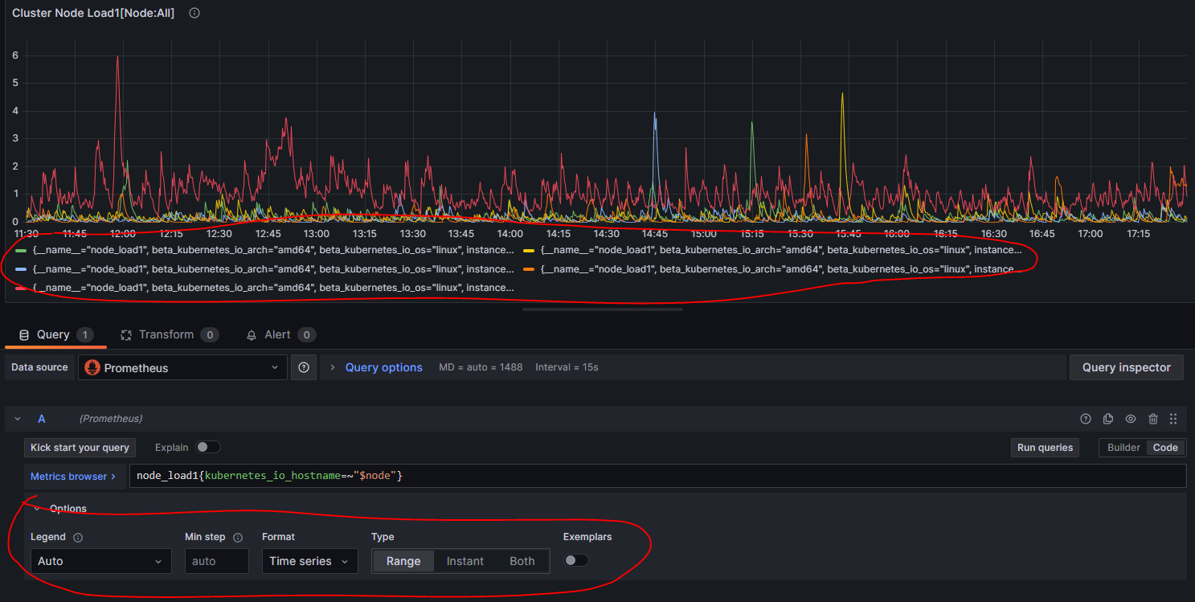Click the panel title info icon
Screen dimensions: 1195x602
(194, 13)
